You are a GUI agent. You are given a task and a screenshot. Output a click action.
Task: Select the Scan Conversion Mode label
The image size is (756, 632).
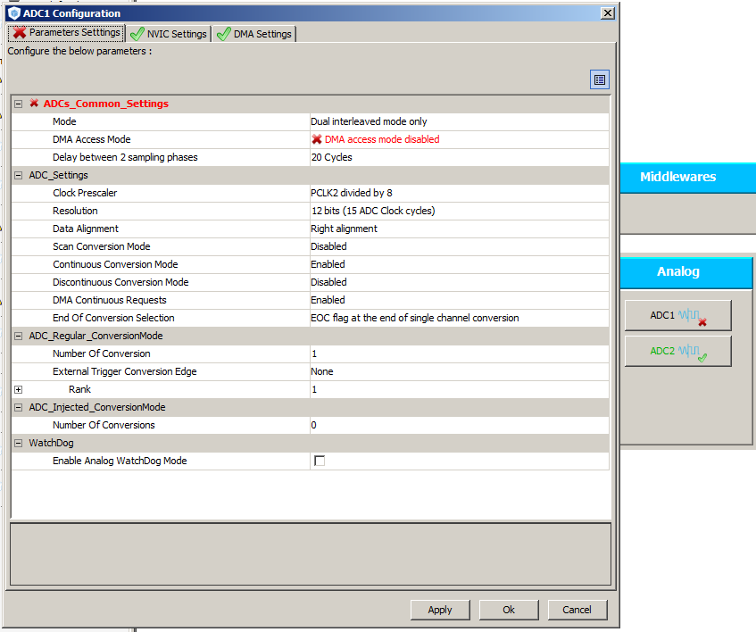point(102,246)
